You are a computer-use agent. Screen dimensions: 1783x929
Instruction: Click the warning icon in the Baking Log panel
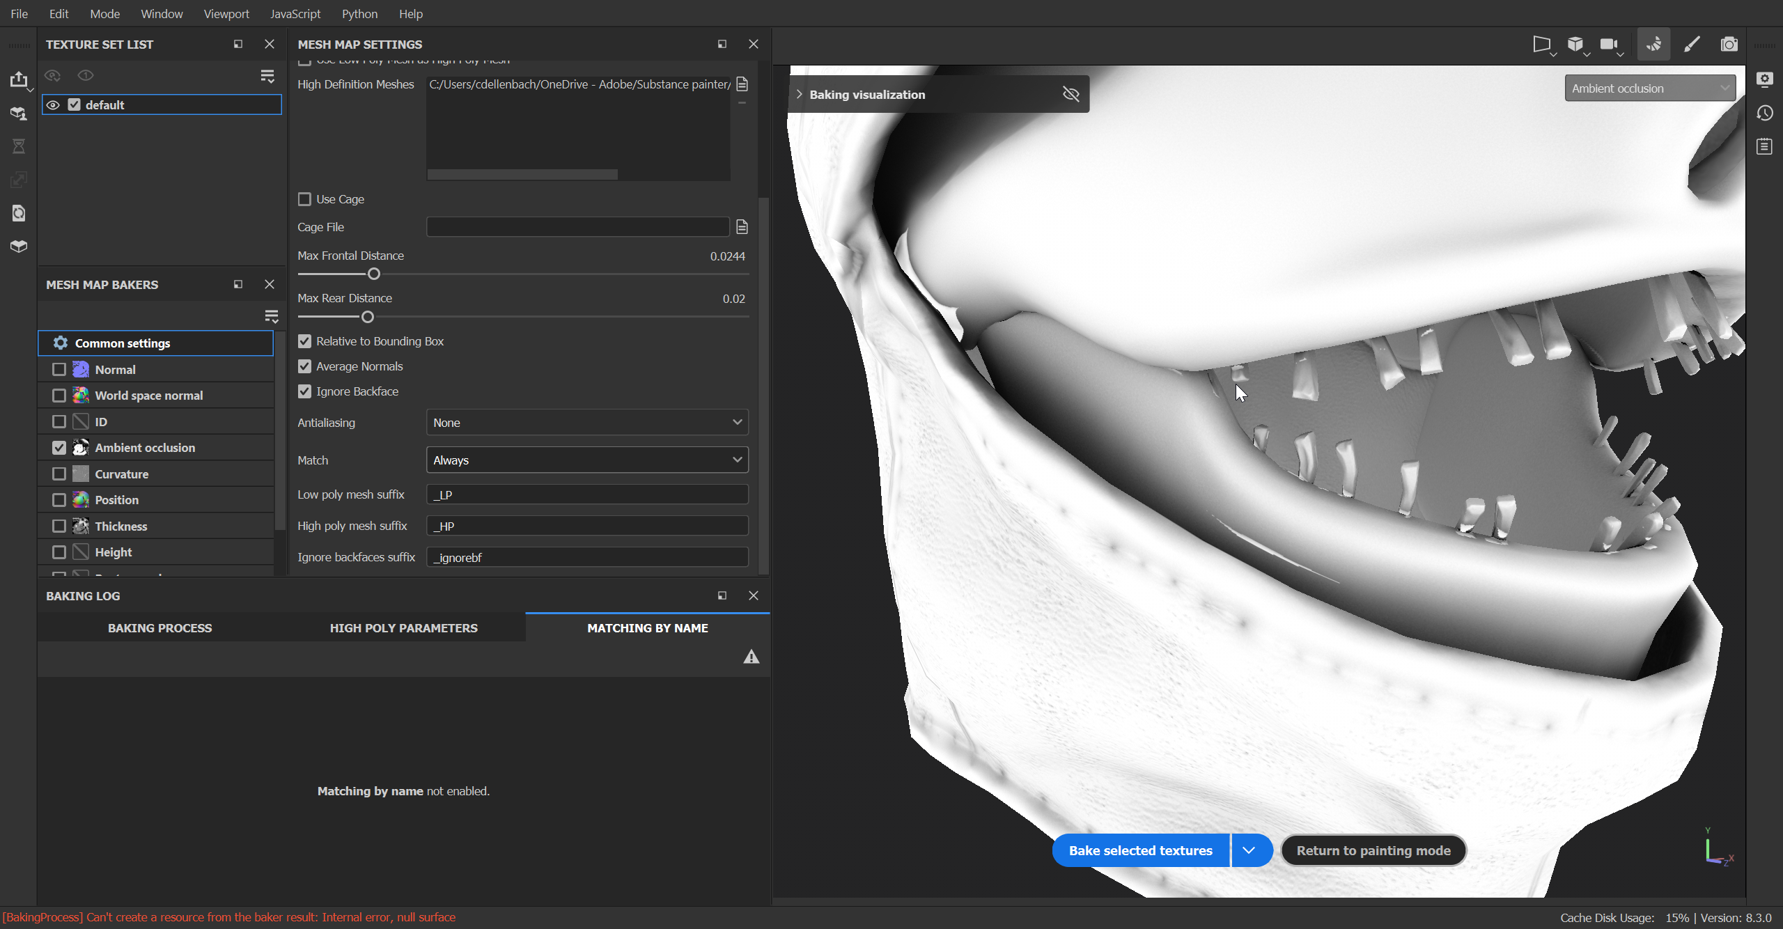751,655
